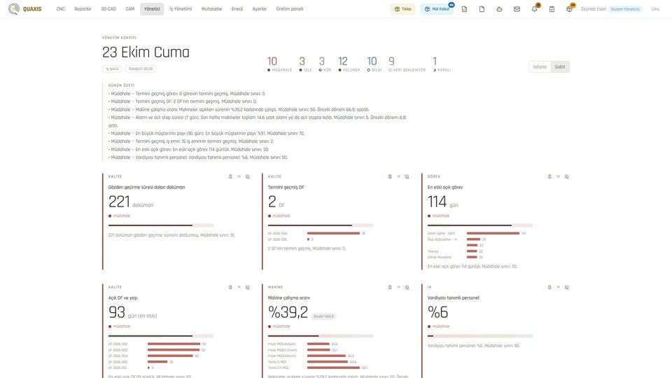This screenshot has width=672, height=378.
Task: Click the progress bar under %39,2 value
Action: point(320,335)
